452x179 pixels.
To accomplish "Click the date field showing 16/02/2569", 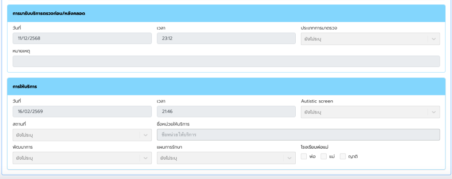I will click(x=82, y=112).
